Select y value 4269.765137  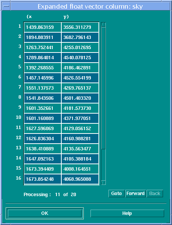80,88
